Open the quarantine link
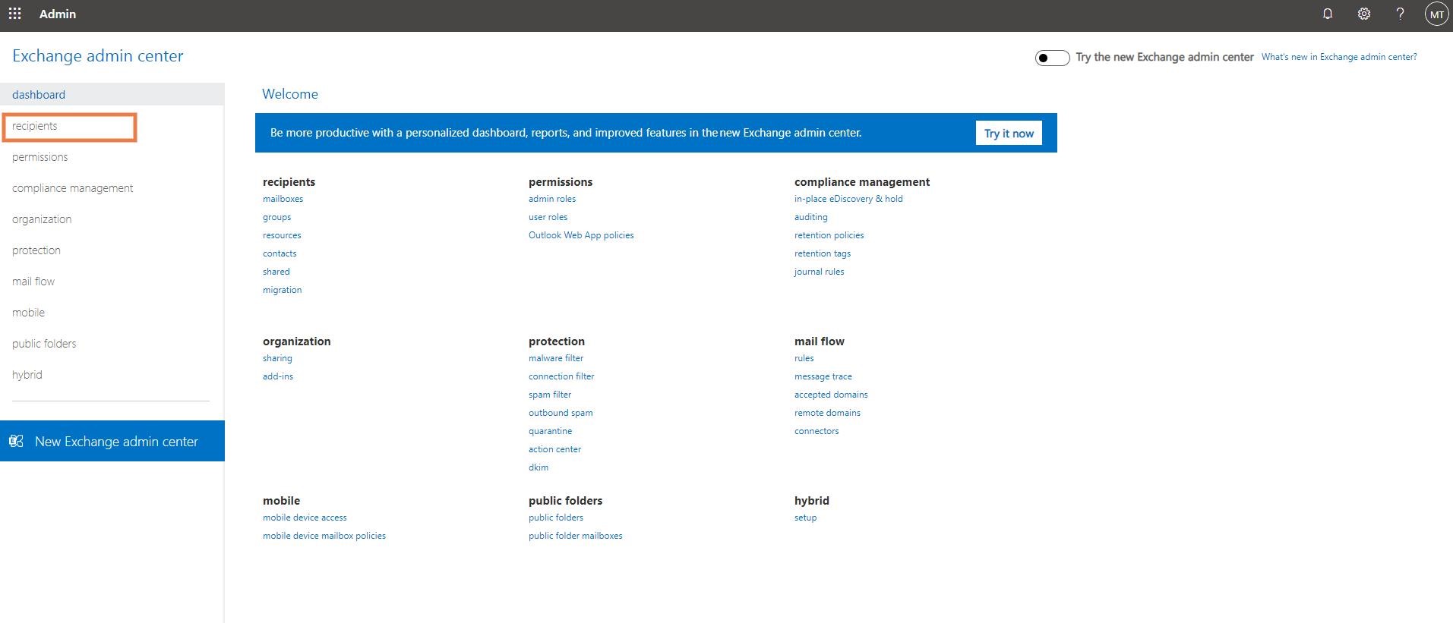The width and height of the screenshot is (1453, 623). pos(551,431)
